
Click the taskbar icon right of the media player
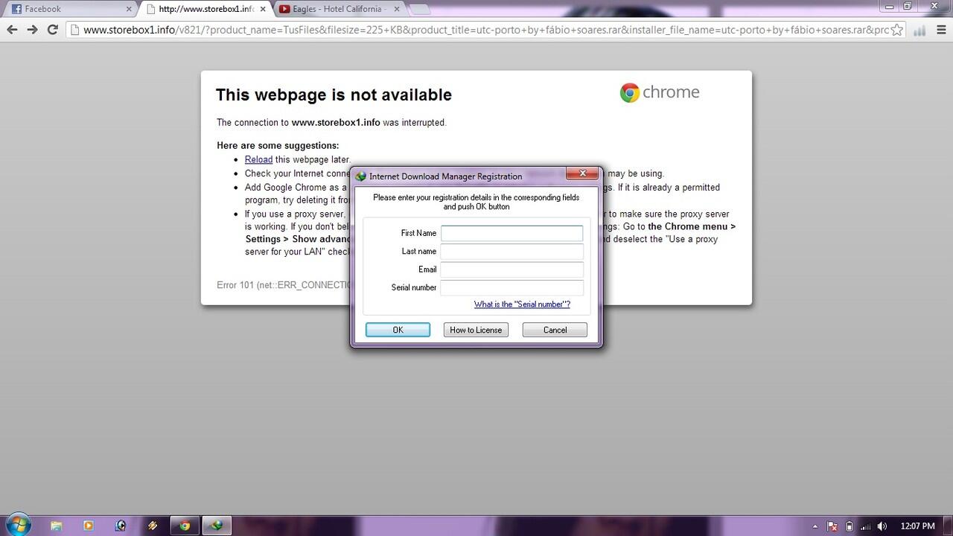click(121, 525)
